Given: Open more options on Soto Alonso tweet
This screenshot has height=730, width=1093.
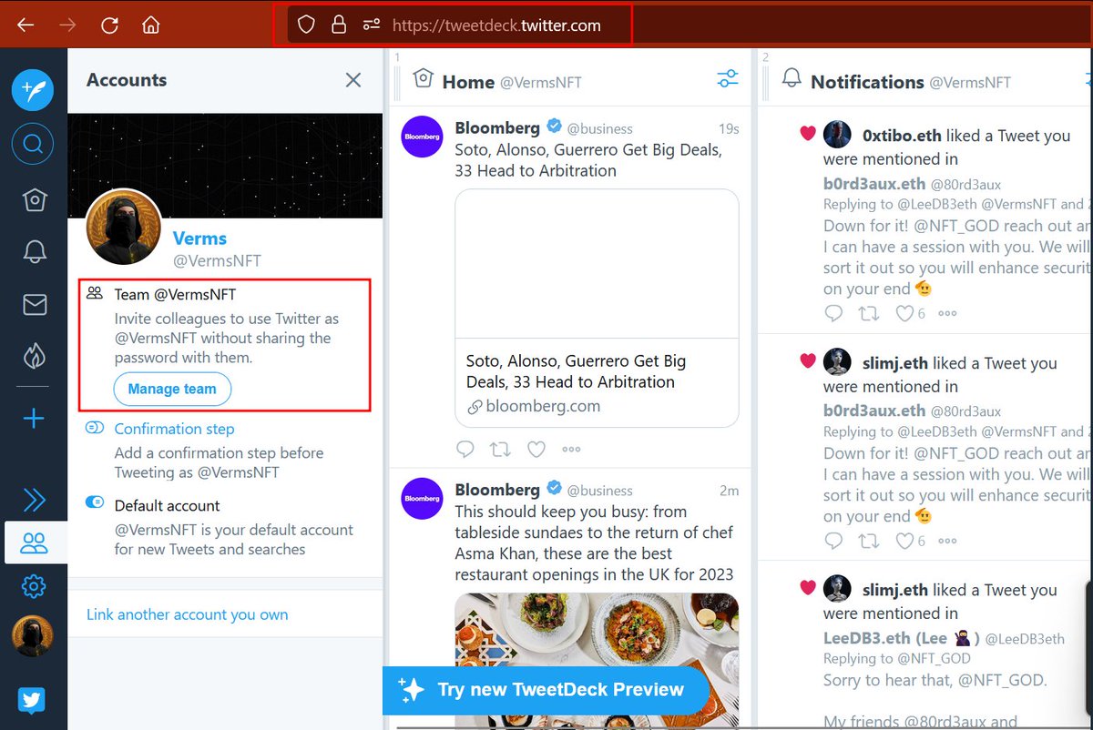Looking at the screenshot, I should (x=571, y=450).
